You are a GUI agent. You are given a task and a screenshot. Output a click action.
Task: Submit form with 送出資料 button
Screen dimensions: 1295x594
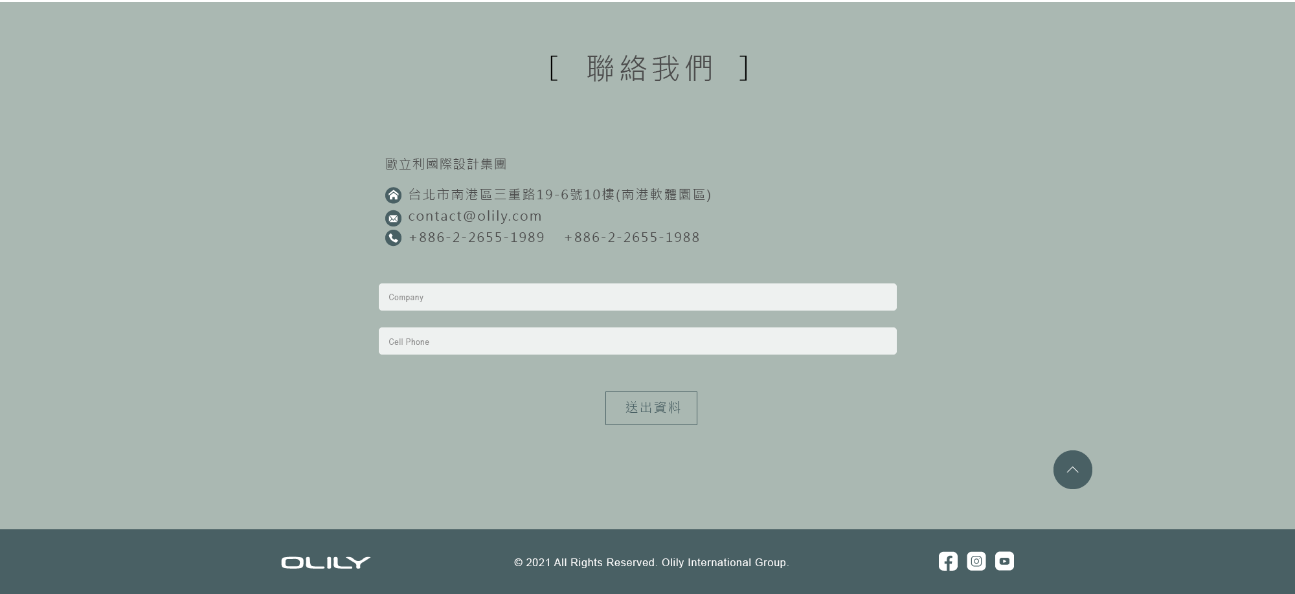pos(651,408)
